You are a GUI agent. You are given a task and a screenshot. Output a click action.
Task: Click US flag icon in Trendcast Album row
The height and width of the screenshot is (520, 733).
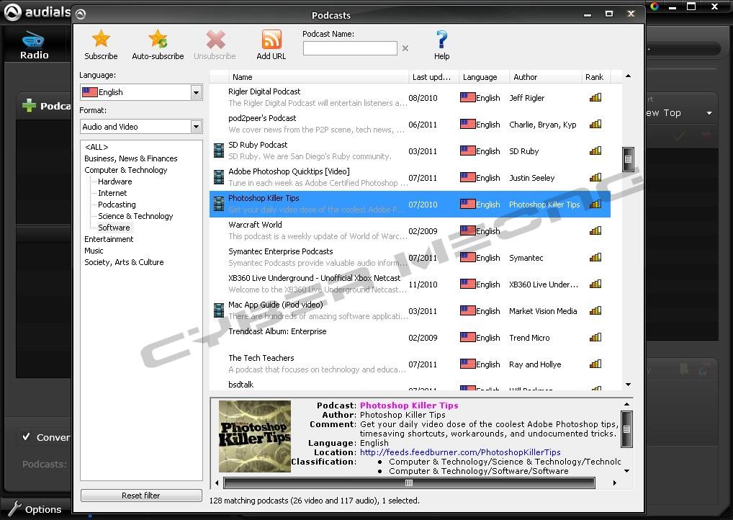[x=467, y=337]
